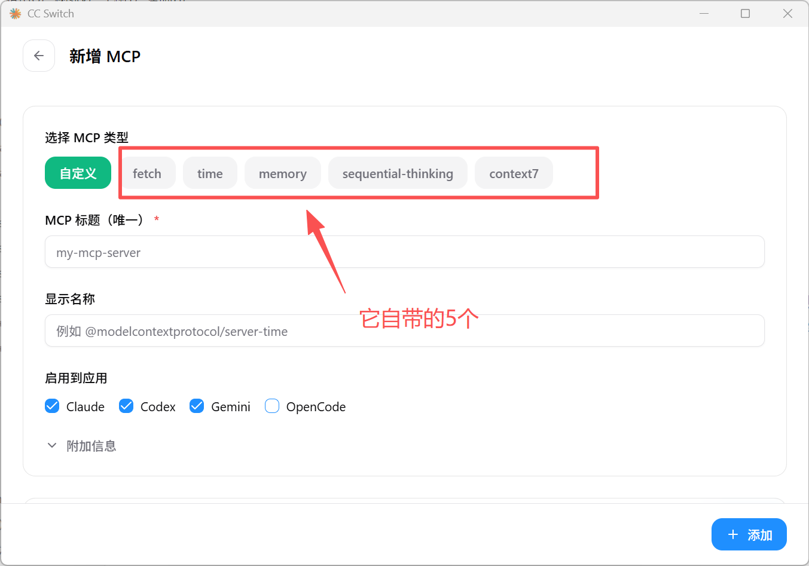
Task: Choose the time MCP preset
Action: tap(210, 173)
